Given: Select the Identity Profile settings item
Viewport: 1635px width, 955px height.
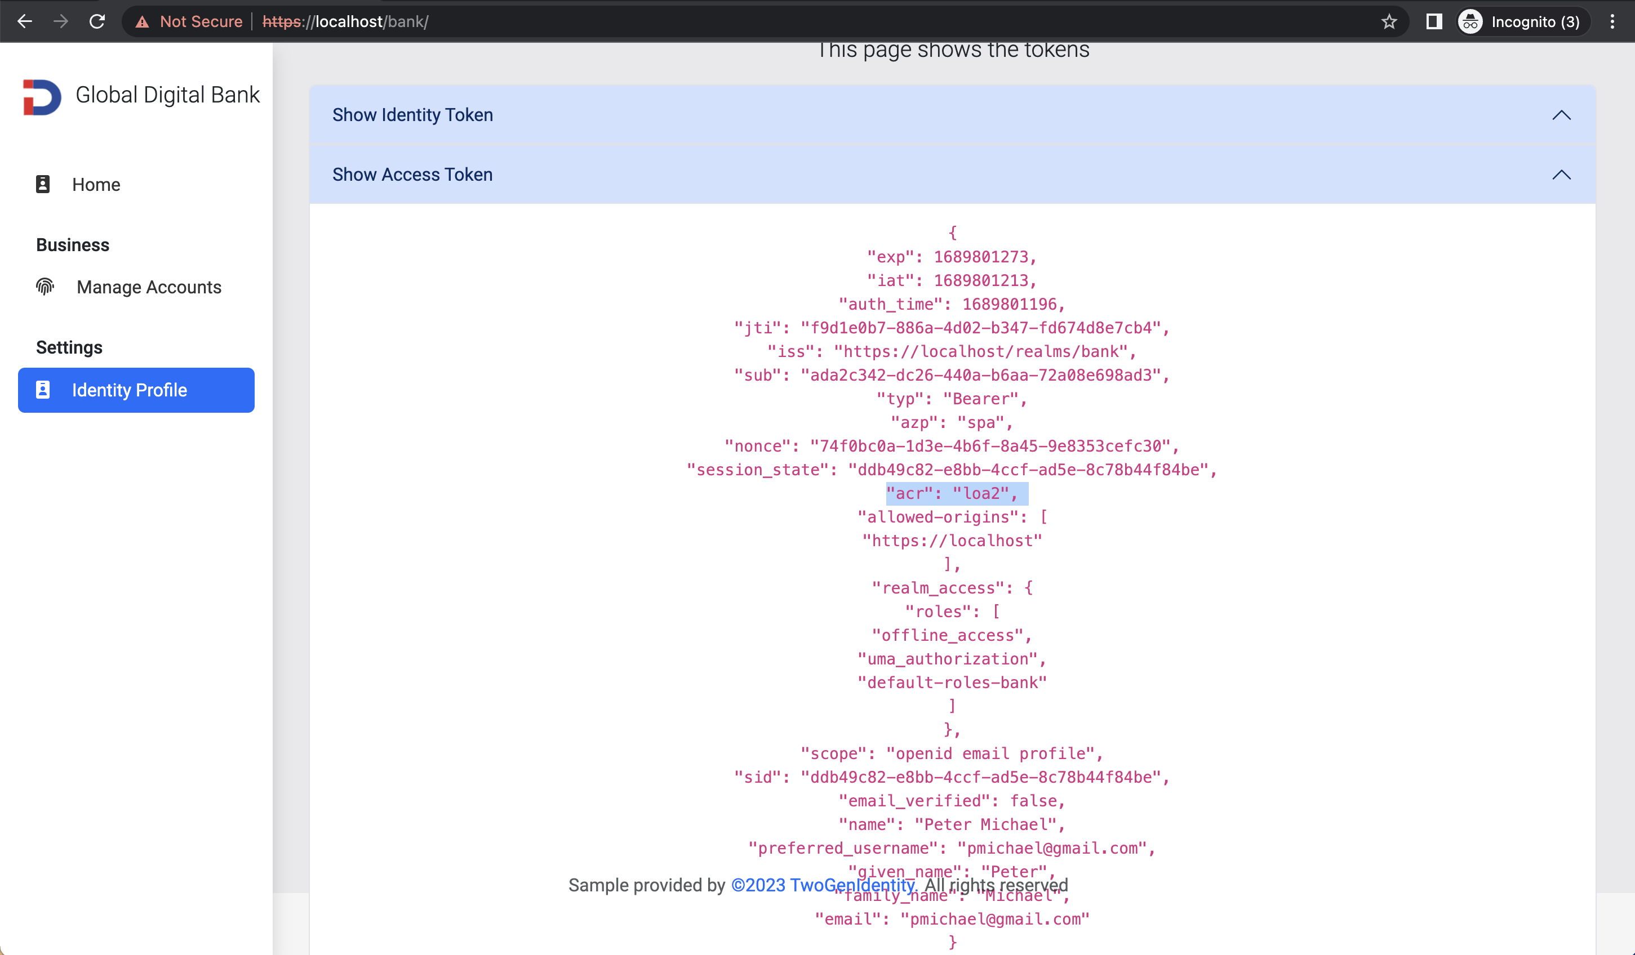Looking at the screenshot, I should [x=129, y=390].
